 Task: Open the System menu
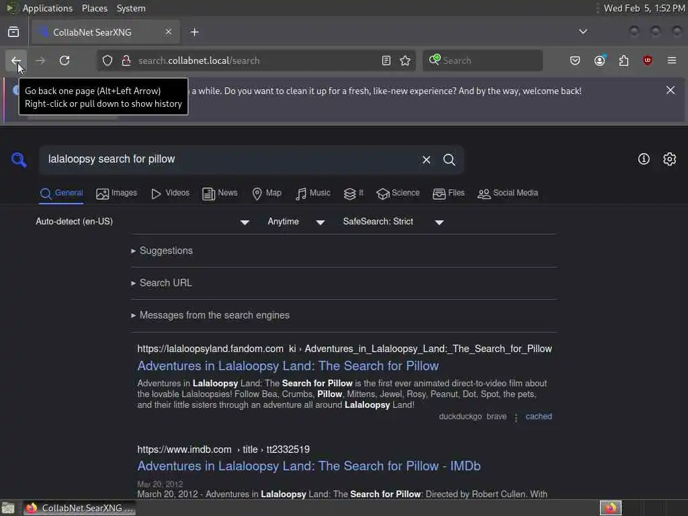[x=131, y=8]
